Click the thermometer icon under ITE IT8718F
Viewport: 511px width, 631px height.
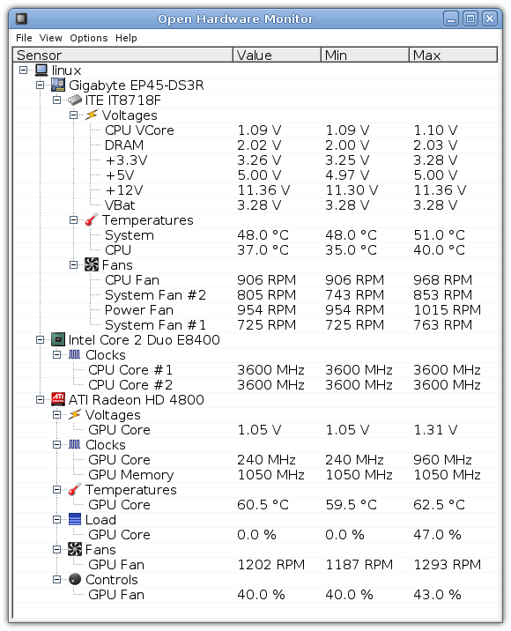(x=92, y=219)
